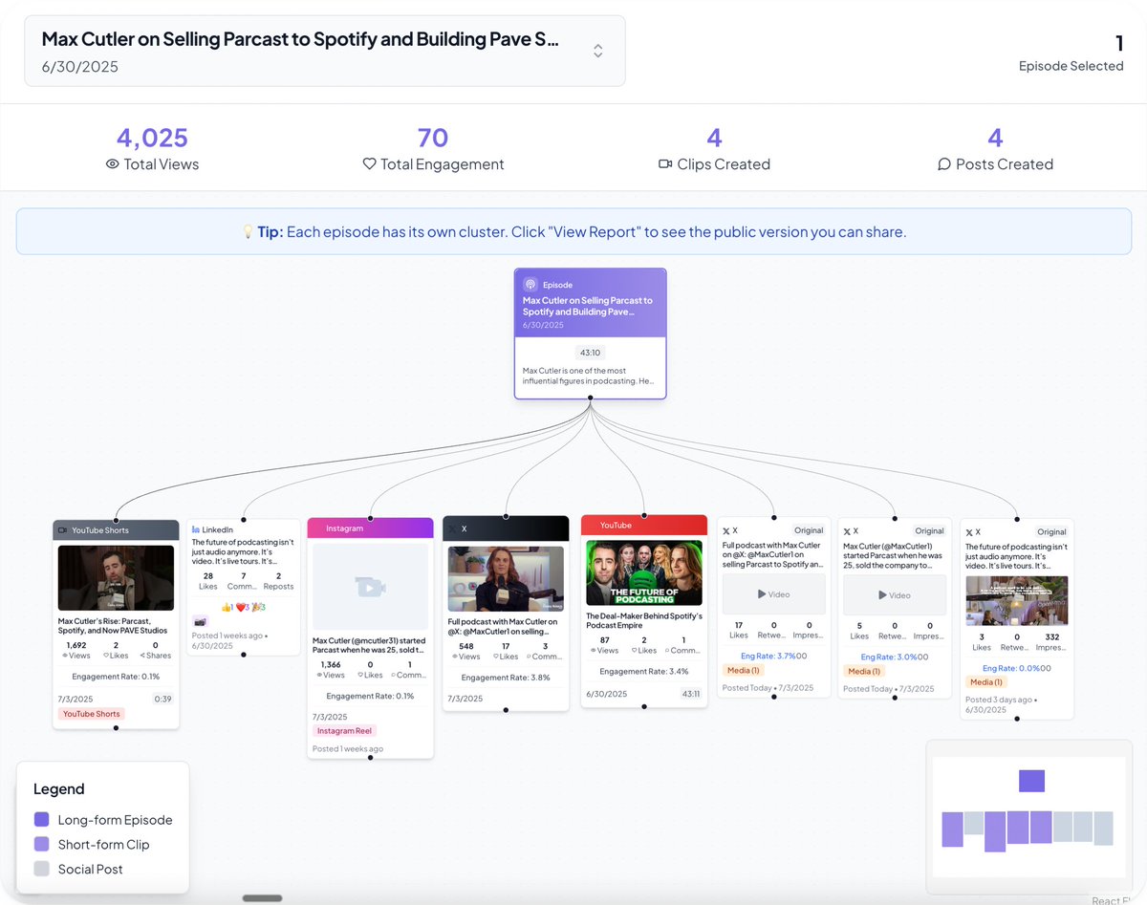Click 'The Deal-Maker Behind Spotify's Podcast Empire' title
The width and height of the screenshot is (1147, 905).
(x=644, y=621)
